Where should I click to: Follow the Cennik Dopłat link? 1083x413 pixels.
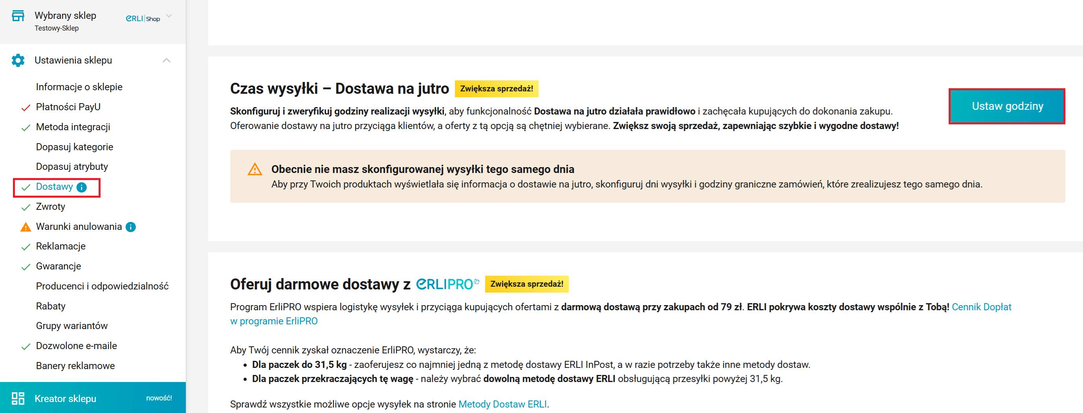(x=981, y=307)
